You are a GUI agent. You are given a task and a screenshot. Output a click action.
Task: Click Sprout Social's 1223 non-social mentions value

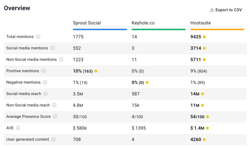[x=78, y=60]
